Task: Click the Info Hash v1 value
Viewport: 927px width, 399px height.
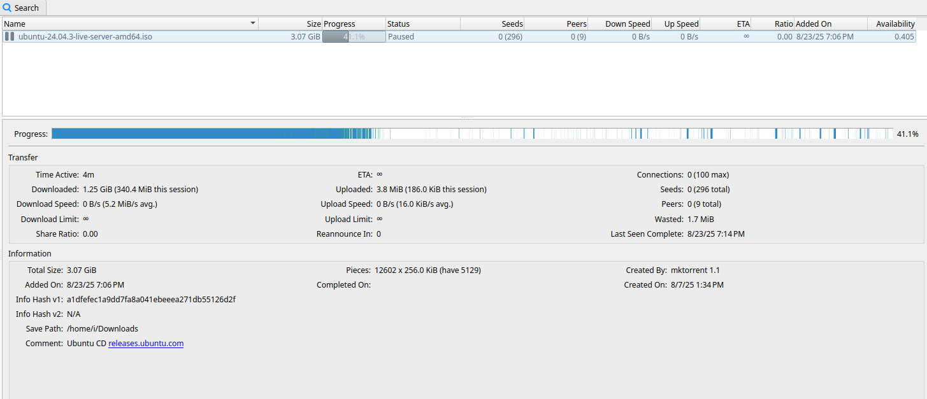Action: tap(151, 300)
